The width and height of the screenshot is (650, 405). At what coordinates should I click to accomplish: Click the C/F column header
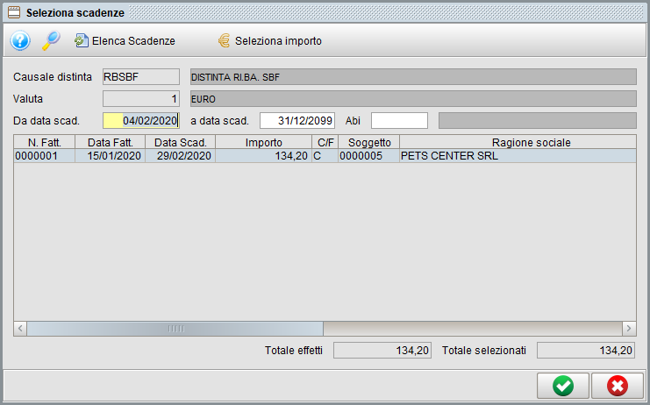pyautogui.click(x=325, y=143)
